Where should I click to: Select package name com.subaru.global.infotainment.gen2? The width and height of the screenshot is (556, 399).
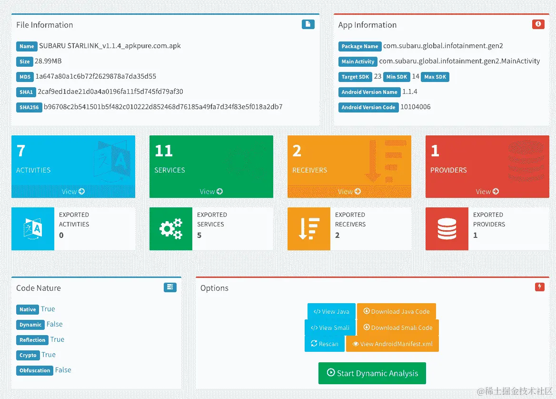pos(443,46)
